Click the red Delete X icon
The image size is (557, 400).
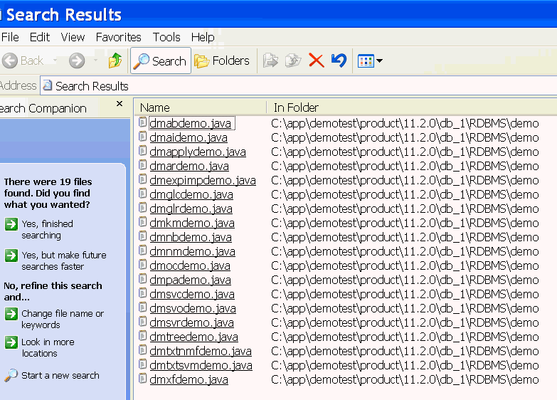(317, 61)
